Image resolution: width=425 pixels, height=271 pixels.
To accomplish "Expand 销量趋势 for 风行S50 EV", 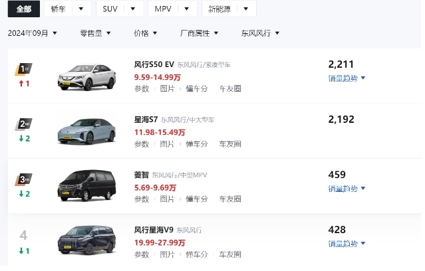I will [x=347, y=78].
